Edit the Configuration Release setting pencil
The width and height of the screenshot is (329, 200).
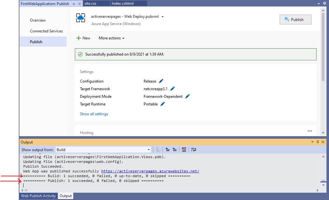click(x=161, y=81)
